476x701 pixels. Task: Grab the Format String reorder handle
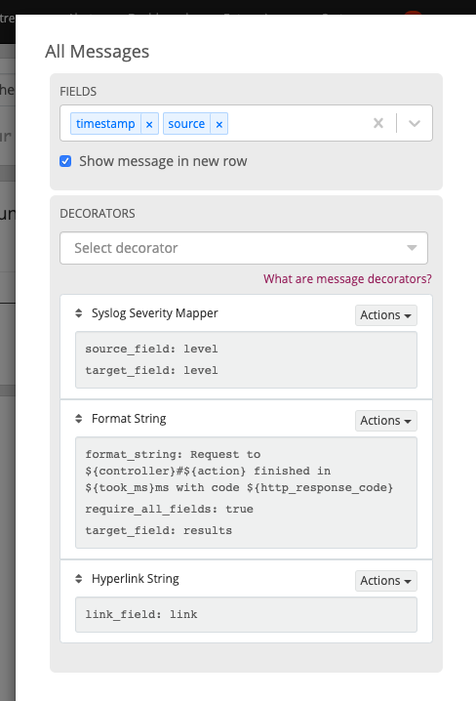79,419
